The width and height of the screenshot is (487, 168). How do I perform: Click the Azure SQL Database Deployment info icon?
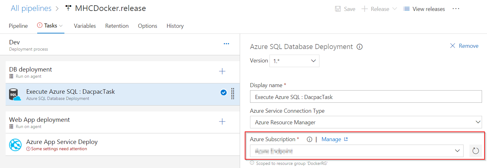pos(359,47)
